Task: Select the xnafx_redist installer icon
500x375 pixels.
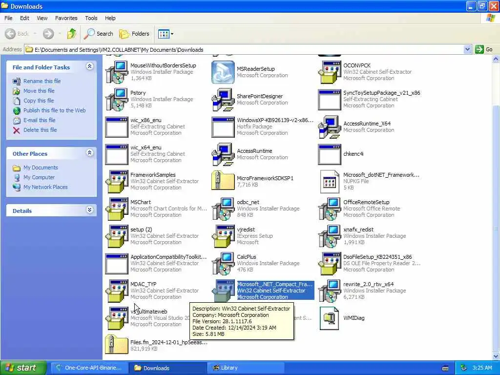Action: click(330, 236)
